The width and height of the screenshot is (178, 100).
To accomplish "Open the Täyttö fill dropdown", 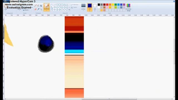I will (75, 7).
